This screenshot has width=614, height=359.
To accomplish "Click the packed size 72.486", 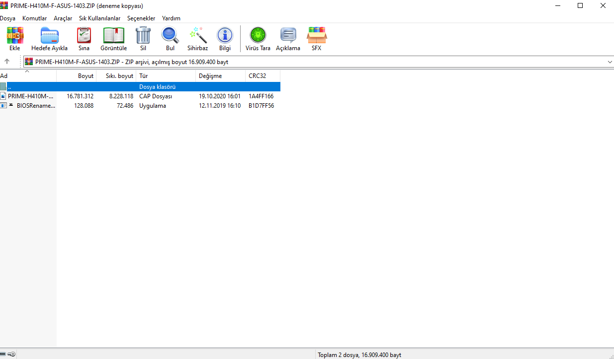I will (x=125, y=105).
